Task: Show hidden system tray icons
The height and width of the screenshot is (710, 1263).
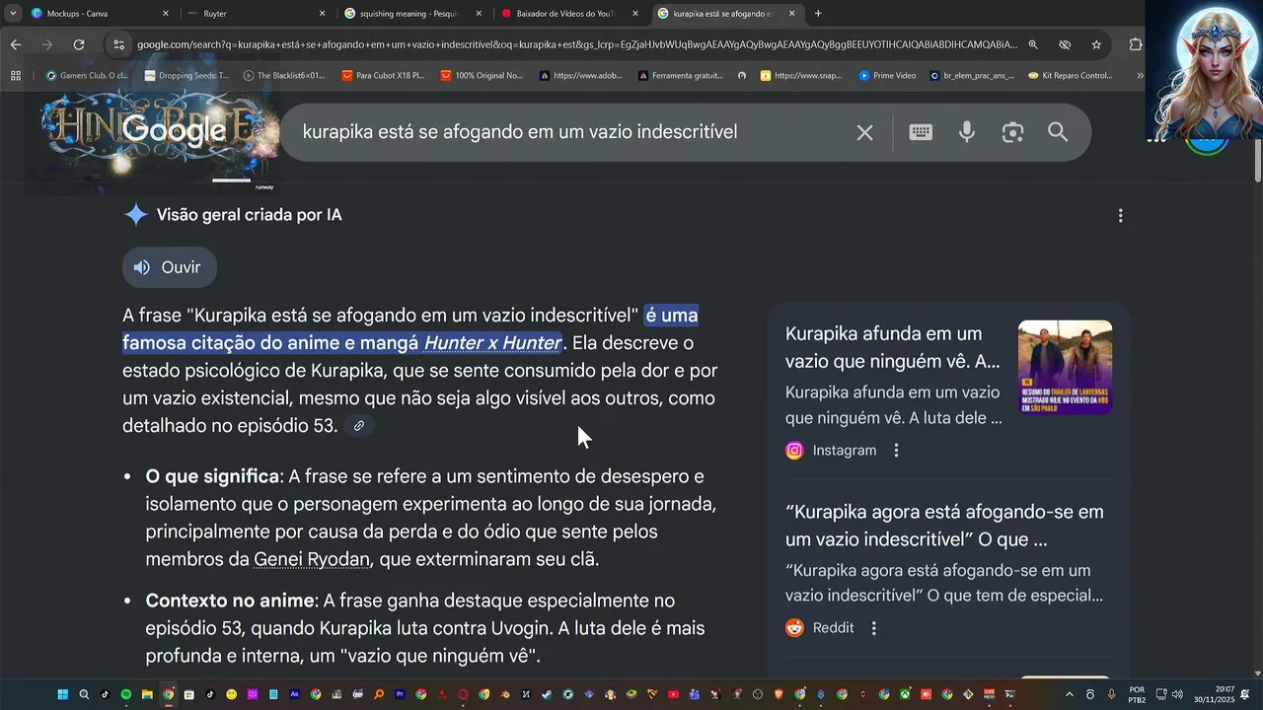Action: click(x=1069, y=694)
